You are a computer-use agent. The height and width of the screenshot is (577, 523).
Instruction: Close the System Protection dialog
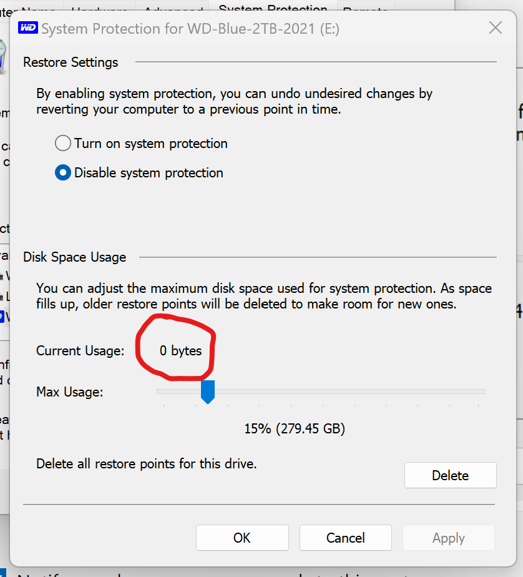coord(496,27)
